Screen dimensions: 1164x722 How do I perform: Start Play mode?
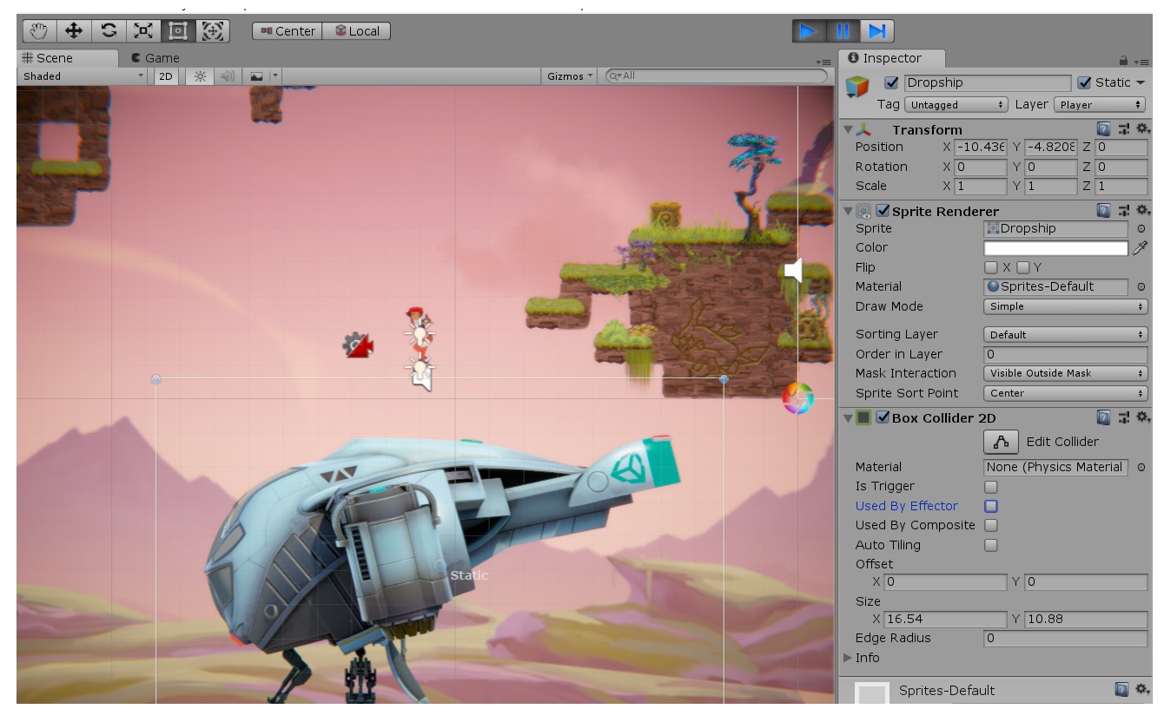pyautogui.click(x=808, y=31)
